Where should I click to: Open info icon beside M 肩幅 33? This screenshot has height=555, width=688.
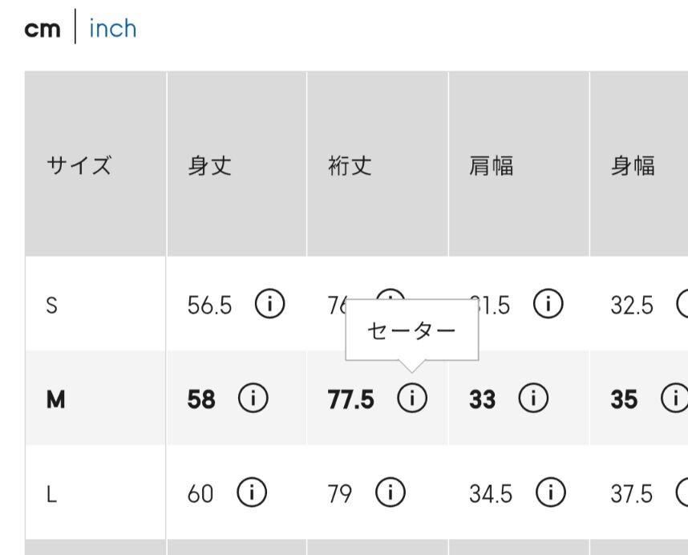pos(533,398)
